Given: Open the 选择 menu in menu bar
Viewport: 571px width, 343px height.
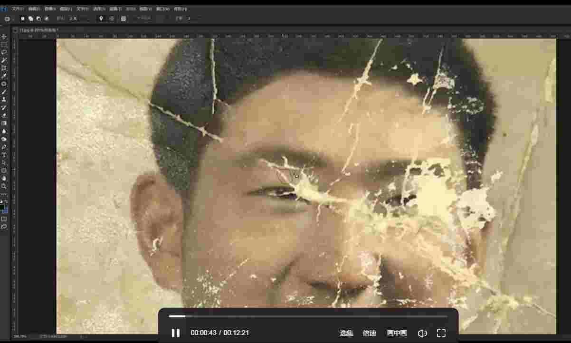Looking at the screenshot, I should coord(98,9).
